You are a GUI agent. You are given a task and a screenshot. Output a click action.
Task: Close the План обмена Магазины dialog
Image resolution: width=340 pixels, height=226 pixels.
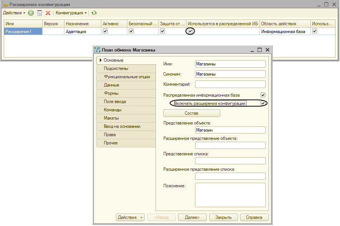coord(268,50)
